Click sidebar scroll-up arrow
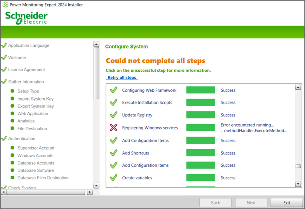305x209 pixels. click(96, 44)
